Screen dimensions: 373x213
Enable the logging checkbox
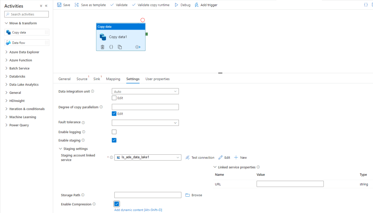click(x=114, y=132)
